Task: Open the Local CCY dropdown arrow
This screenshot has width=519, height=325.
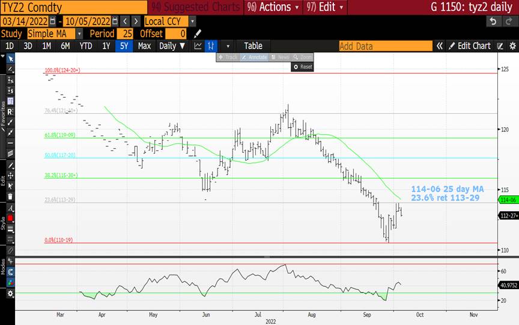Action: [192, 22]
